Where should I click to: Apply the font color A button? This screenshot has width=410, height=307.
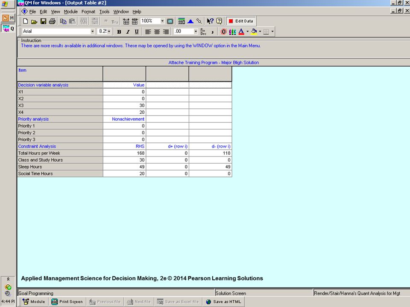point(241,32)
